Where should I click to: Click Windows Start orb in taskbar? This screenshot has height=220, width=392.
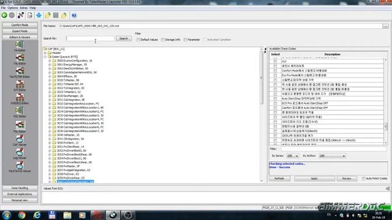(6, 215)
